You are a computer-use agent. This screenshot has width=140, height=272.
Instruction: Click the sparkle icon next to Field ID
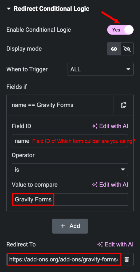(95, 126)
